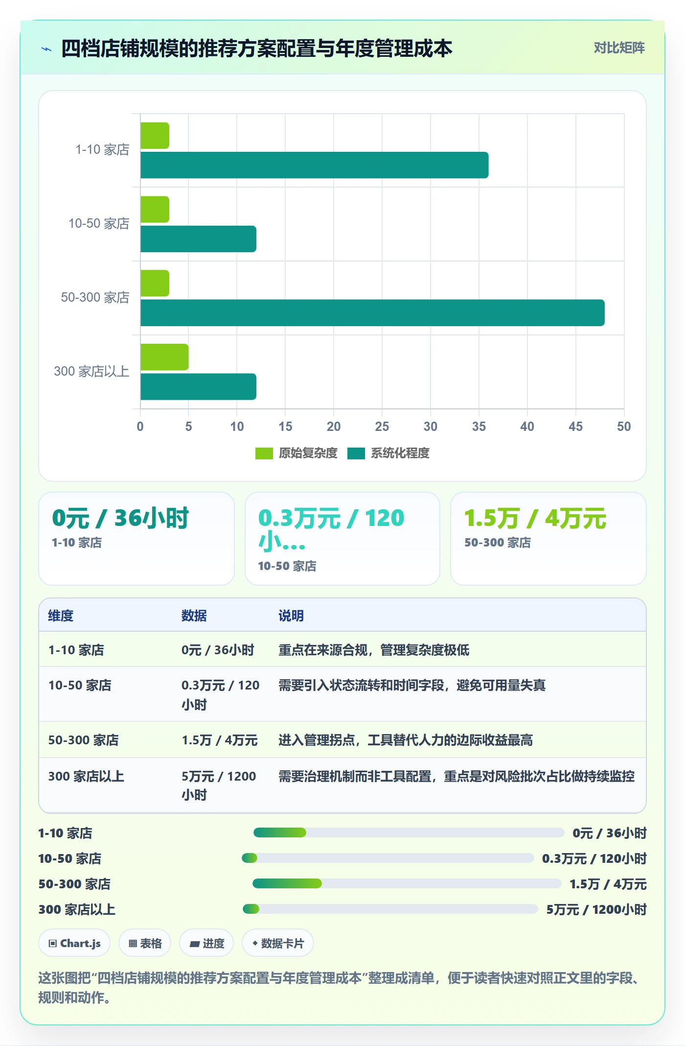Image resolution: width=685 pixels, height=1046 pixels.
Task: Select the 数据卡片 chip
Action: point(278,943)
